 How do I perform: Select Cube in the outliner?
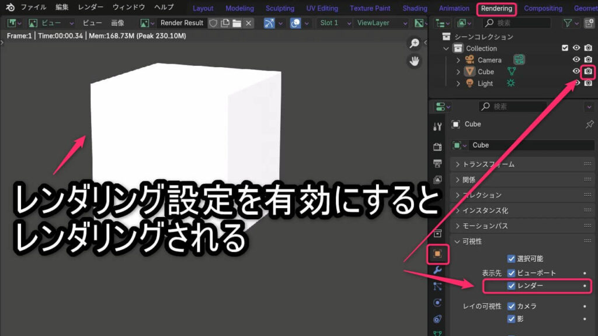point(485,72)
